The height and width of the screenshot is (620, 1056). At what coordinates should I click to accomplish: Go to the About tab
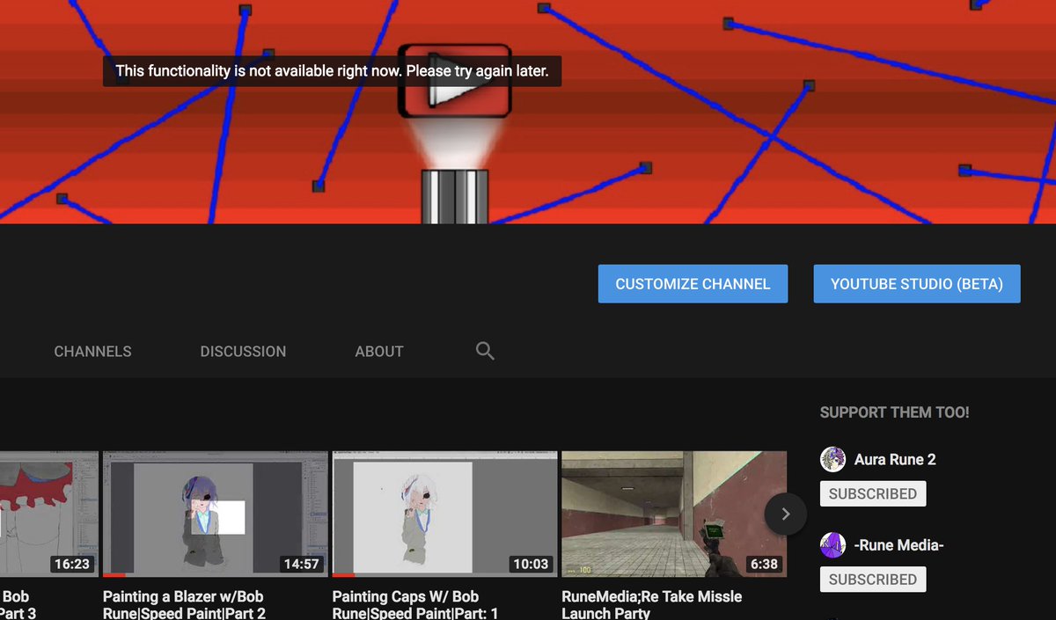(x=379, y=351)
